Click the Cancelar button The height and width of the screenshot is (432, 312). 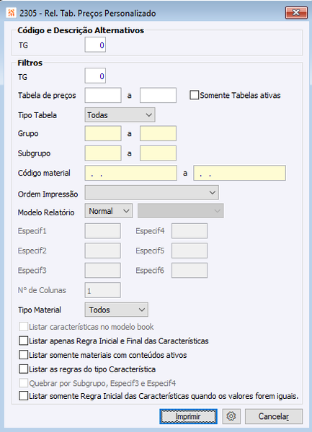pos(273,416)
